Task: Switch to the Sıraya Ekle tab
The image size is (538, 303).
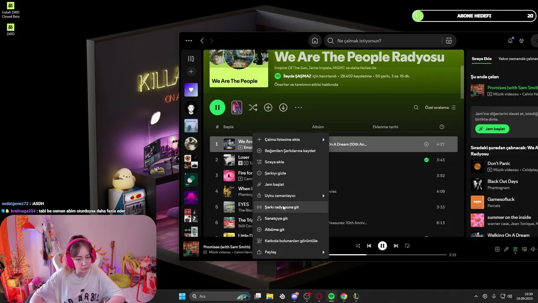Action: [x=481, y=59]
